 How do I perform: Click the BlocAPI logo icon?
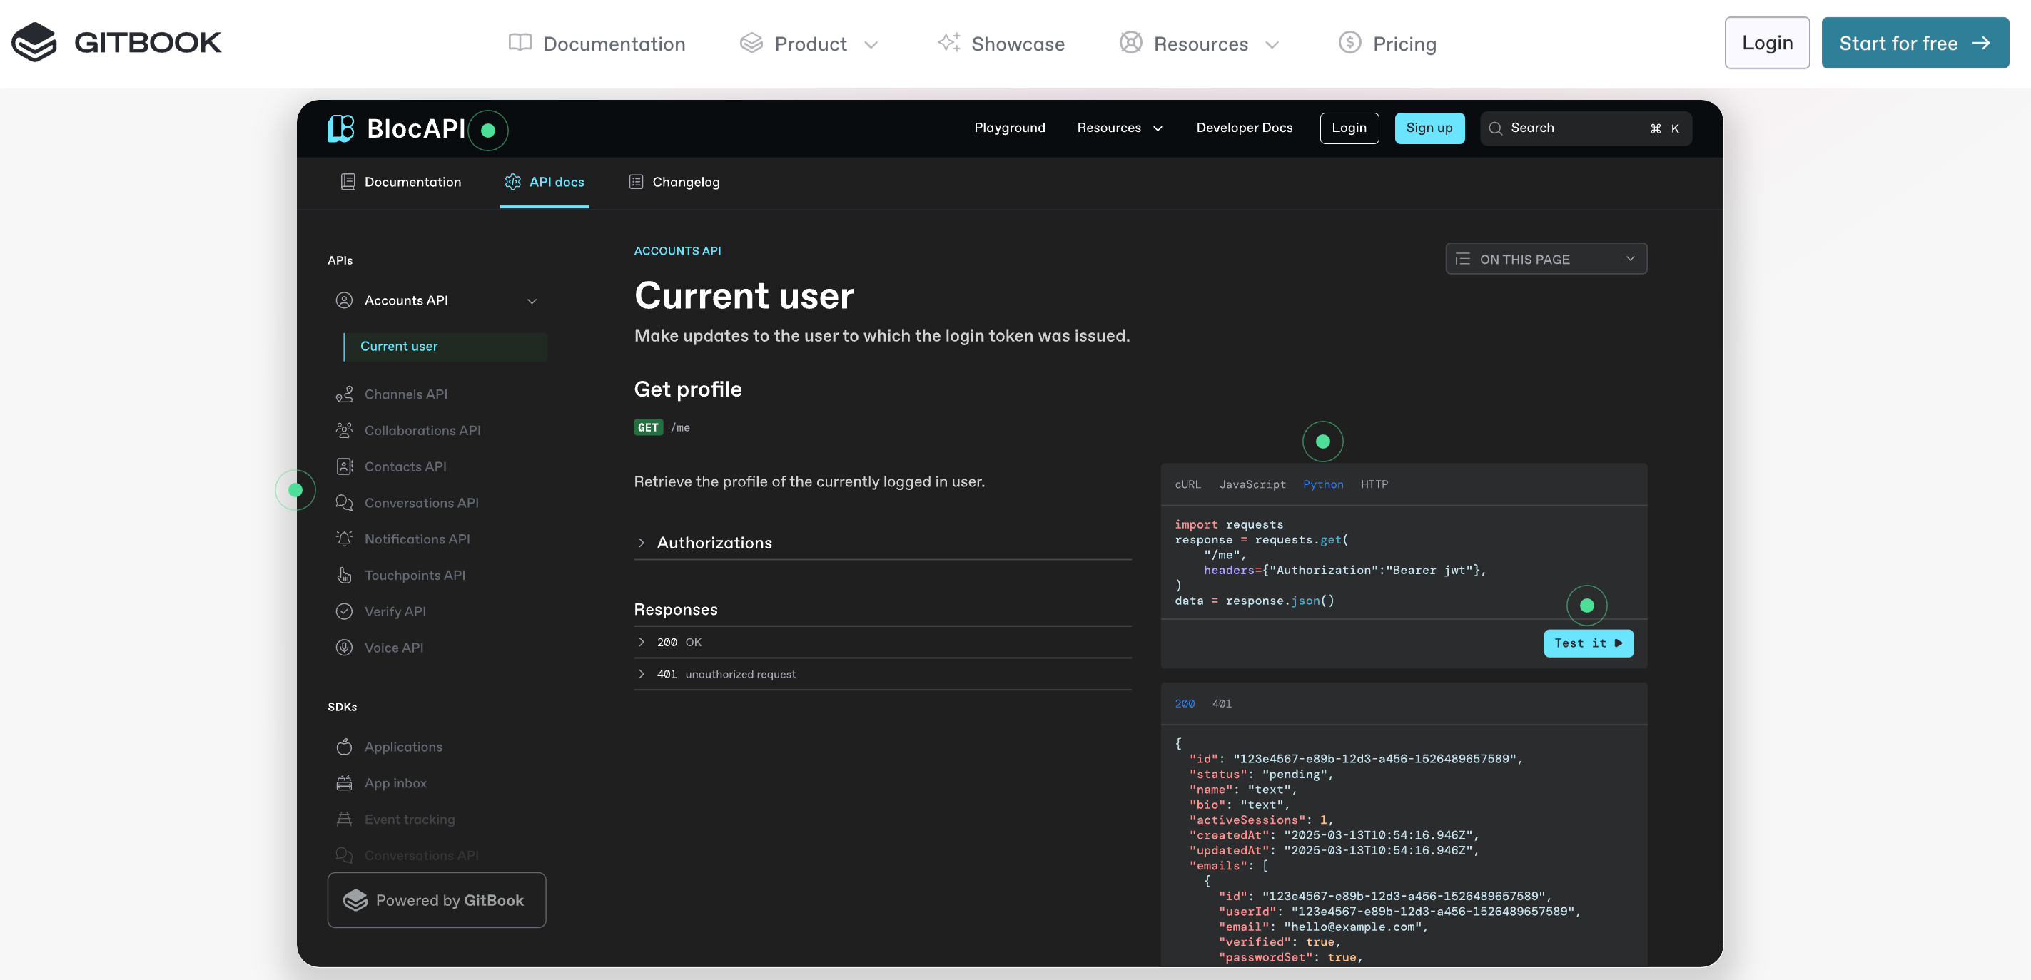point(340,128)
